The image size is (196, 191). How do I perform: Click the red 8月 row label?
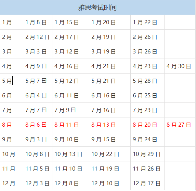(11, 125)
